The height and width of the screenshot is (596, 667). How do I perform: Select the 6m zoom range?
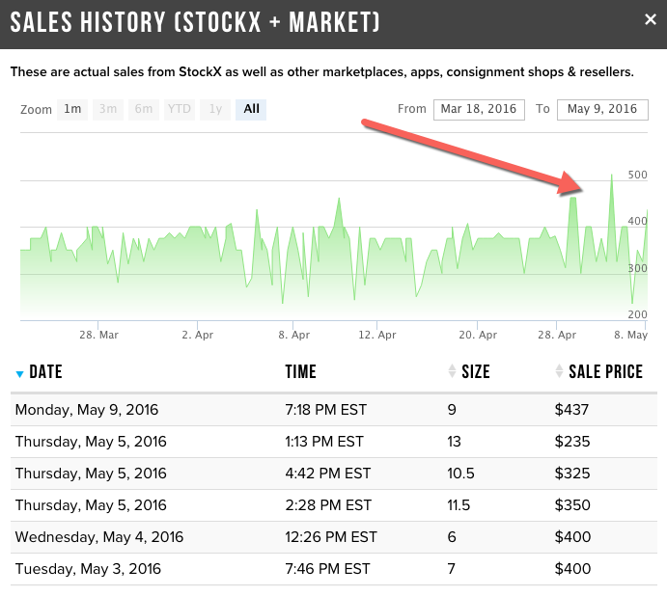(x=144, y=109)
